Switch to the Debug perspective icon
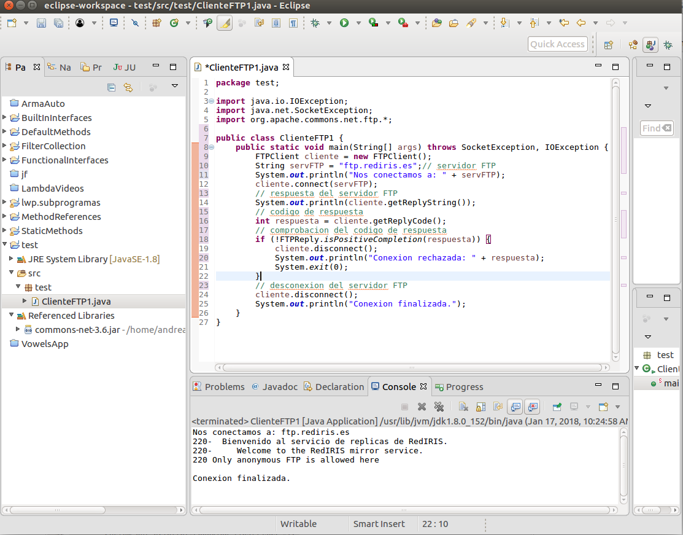Screen dimensions: 683x535 tap(668, 44)
